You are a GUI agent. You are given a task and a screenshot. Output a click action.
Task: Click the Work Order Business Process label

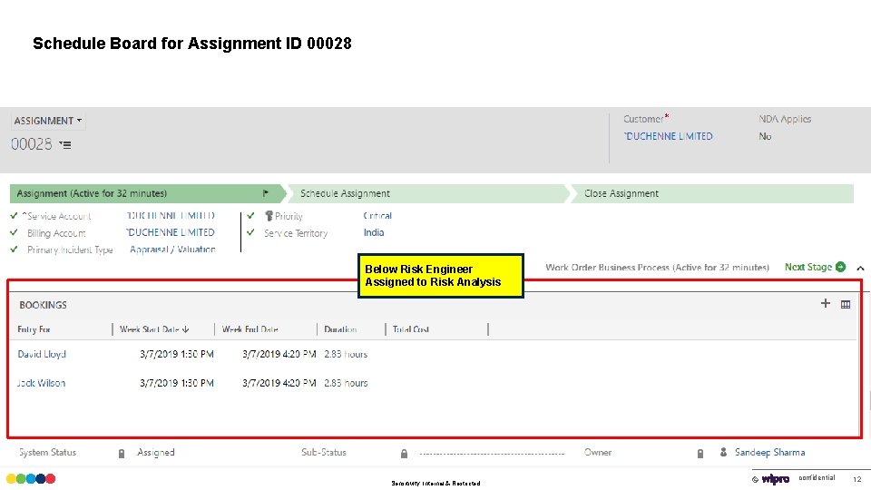point(657,267)
